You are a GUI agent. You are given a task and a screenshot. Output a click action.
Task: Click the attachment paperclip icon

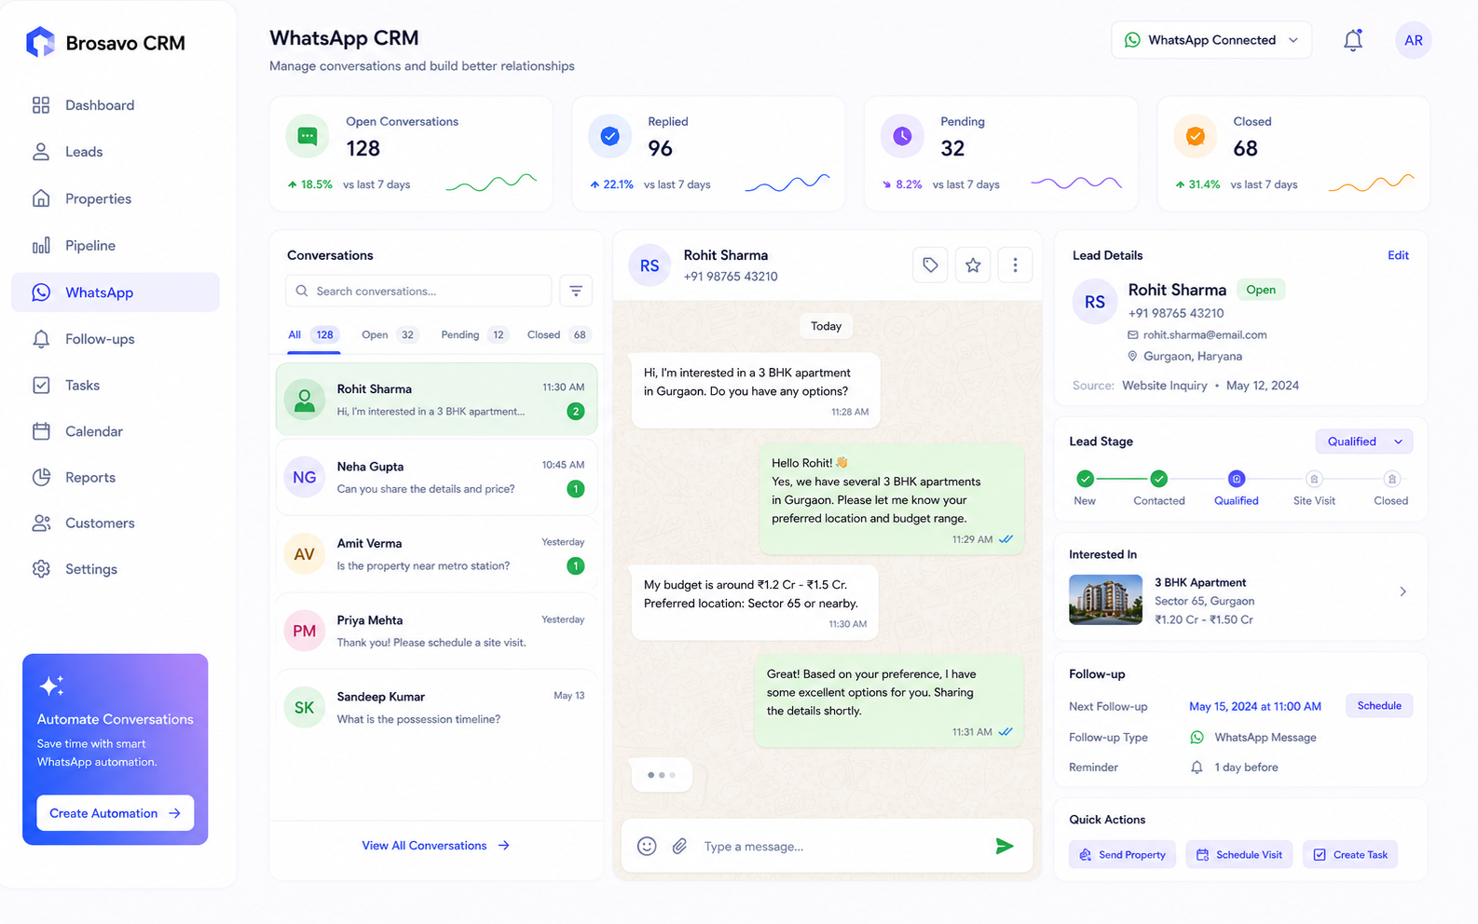[x=679, y=846]
